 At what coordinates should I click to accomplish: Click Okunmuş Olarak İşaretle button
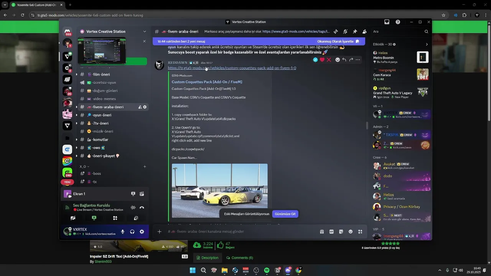[338, 41]
